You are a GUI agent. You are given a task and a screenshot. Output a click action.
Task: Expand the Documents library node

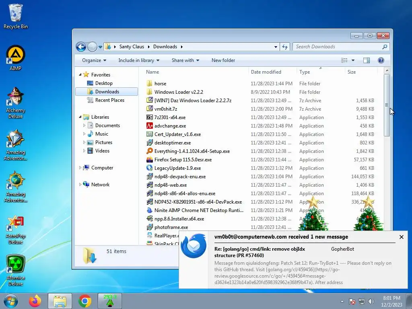84,126
